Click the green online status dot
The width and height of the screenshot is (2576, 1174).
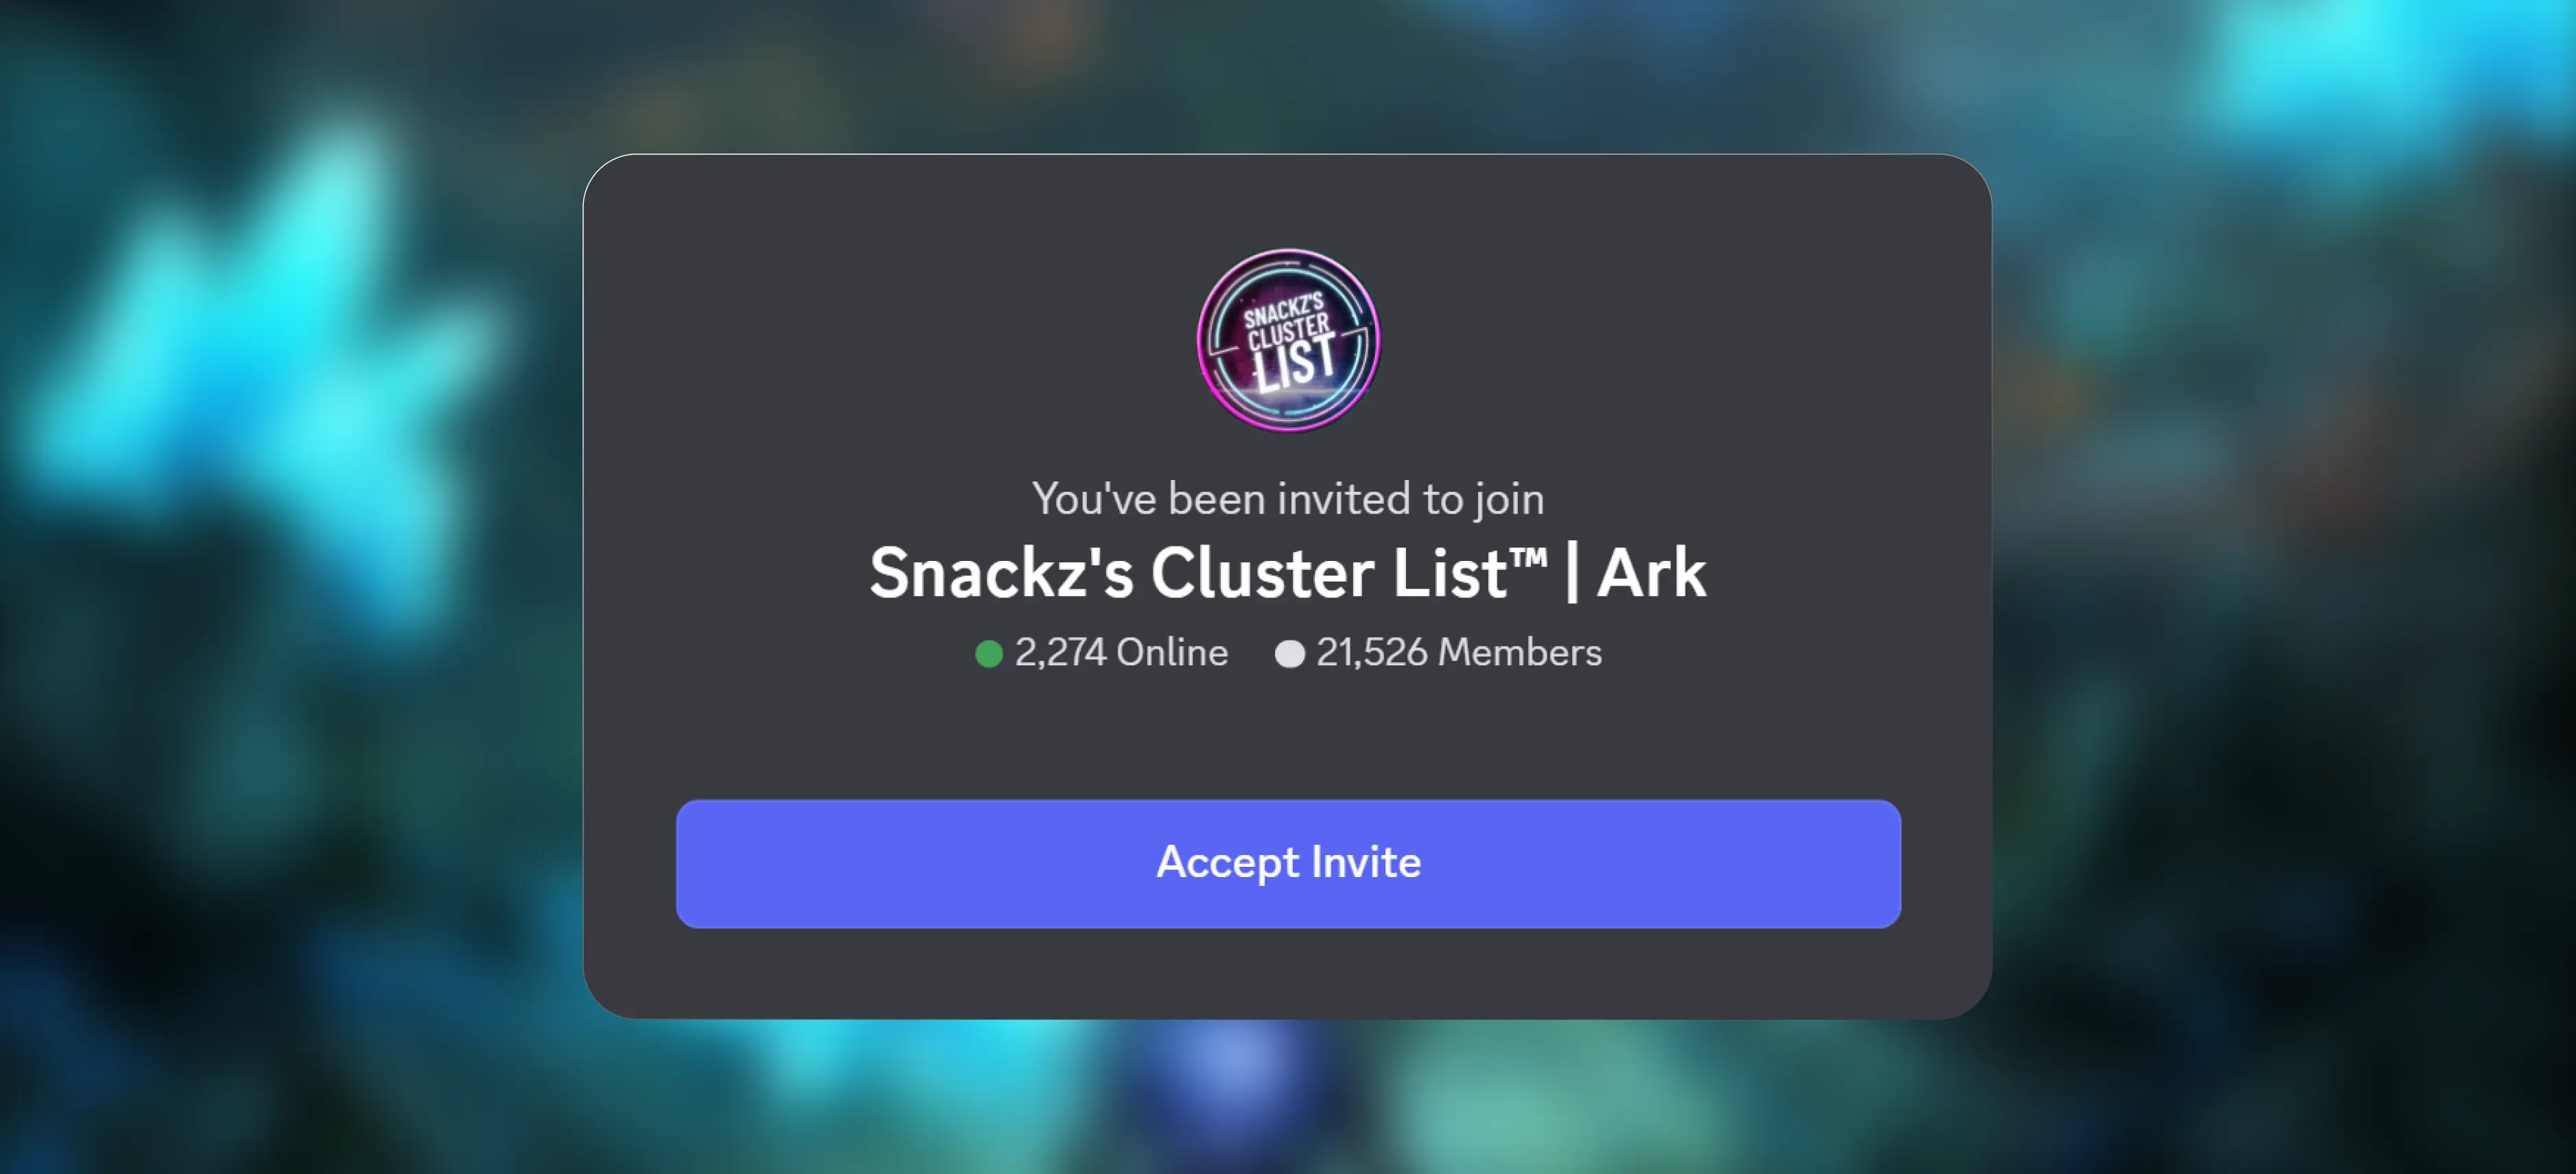988,654
